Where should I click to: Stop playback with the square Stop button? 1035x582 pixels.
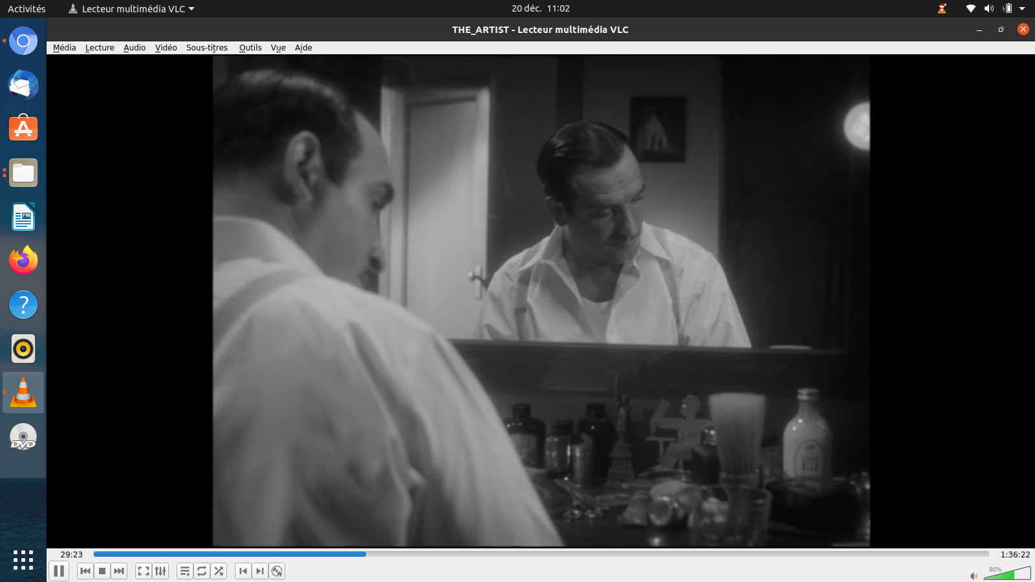[x=102, y=571]
